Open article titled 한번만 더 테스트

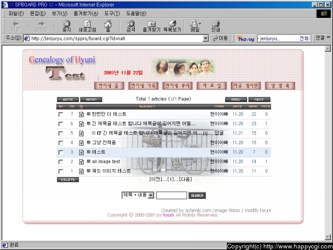pos(109,114)
